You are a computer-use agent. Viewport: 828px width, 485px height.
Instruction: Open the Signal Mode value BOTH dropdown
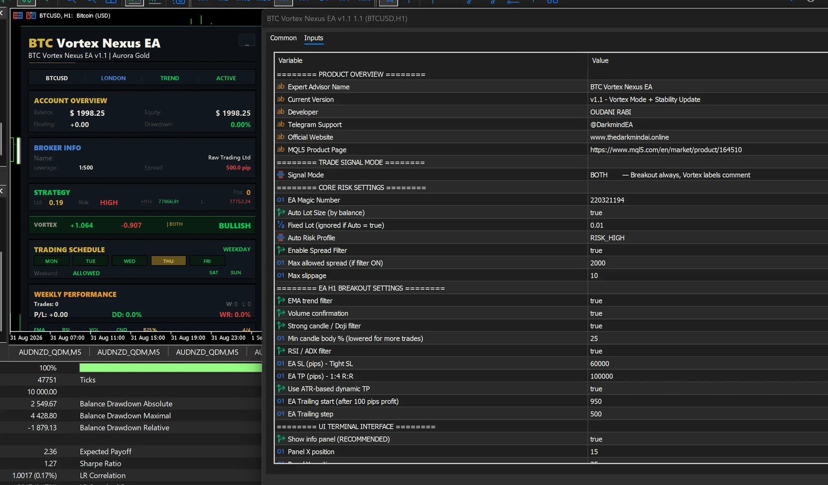[x=708, y=175]
